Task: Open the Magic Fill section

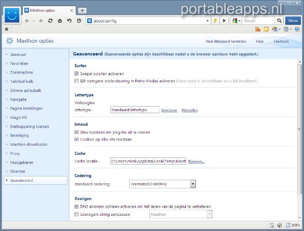Action: (x=18, y=117)
